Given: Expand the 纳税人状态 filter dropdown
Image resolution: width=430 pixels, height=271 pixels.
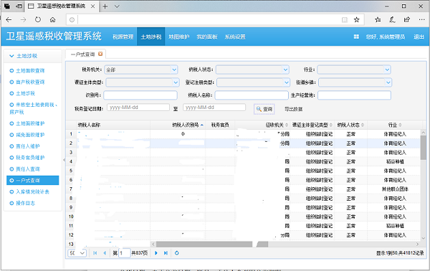Looking at the screenshot, I should click(x=285, y=70).
